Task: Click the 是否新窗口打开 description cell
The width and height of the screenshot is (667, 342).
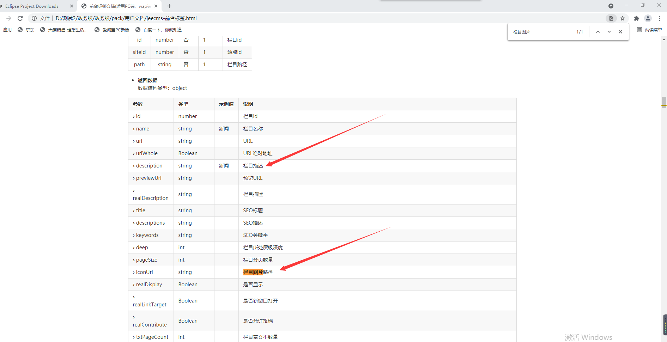Action: [x=377, y=301]
